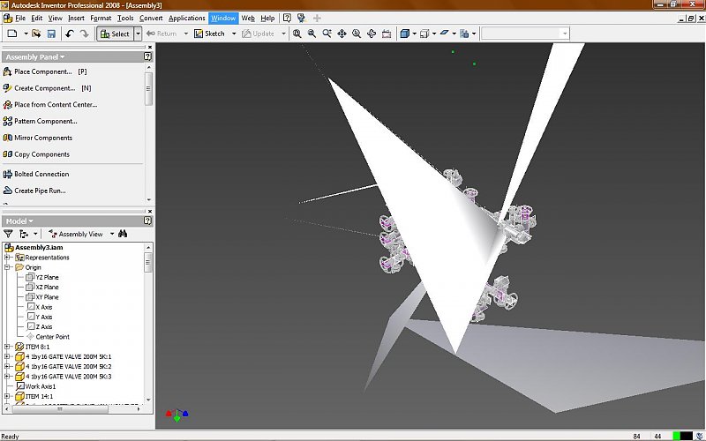Click the Zoom Selected icon
Image resolution: width=706 pixels, height=441 pixels.
pos(357,34)
